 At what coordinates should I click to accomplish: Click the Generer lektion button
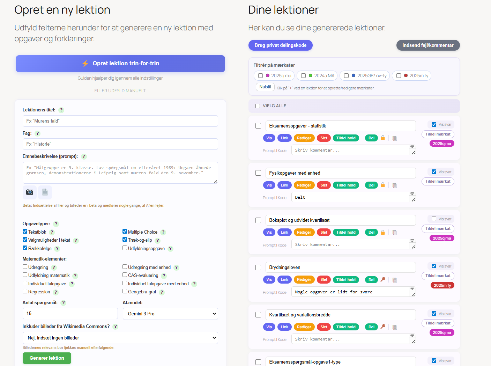coord(47,358)
